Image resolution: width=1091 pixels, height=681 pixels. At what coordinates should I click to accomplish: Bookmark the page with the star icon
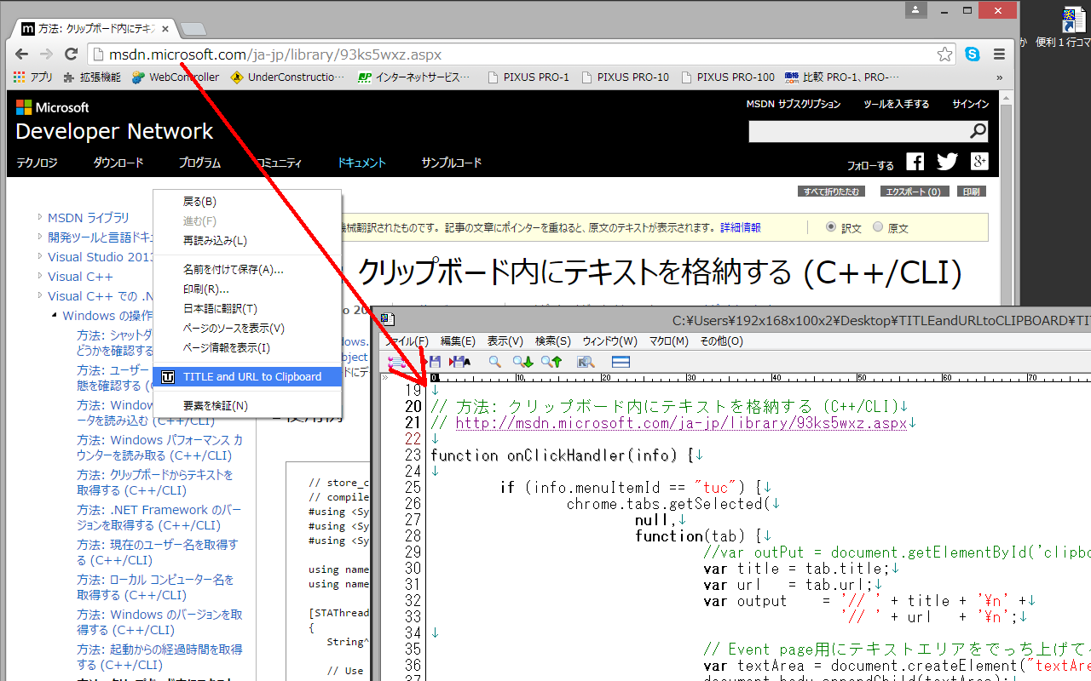(x=944, y=54)
